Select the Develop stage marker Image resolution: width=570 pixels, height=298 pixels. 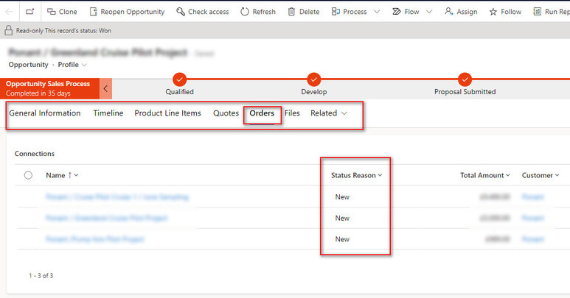(x=313, y=79)
